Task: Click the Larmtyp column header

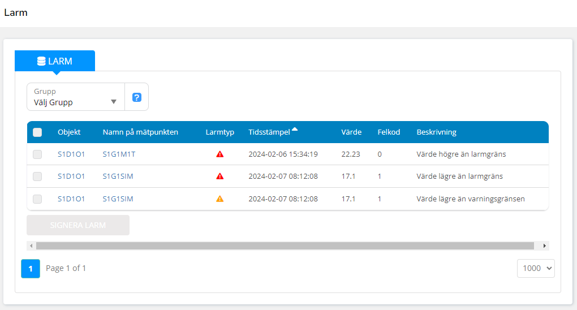Action: point(219,132)
